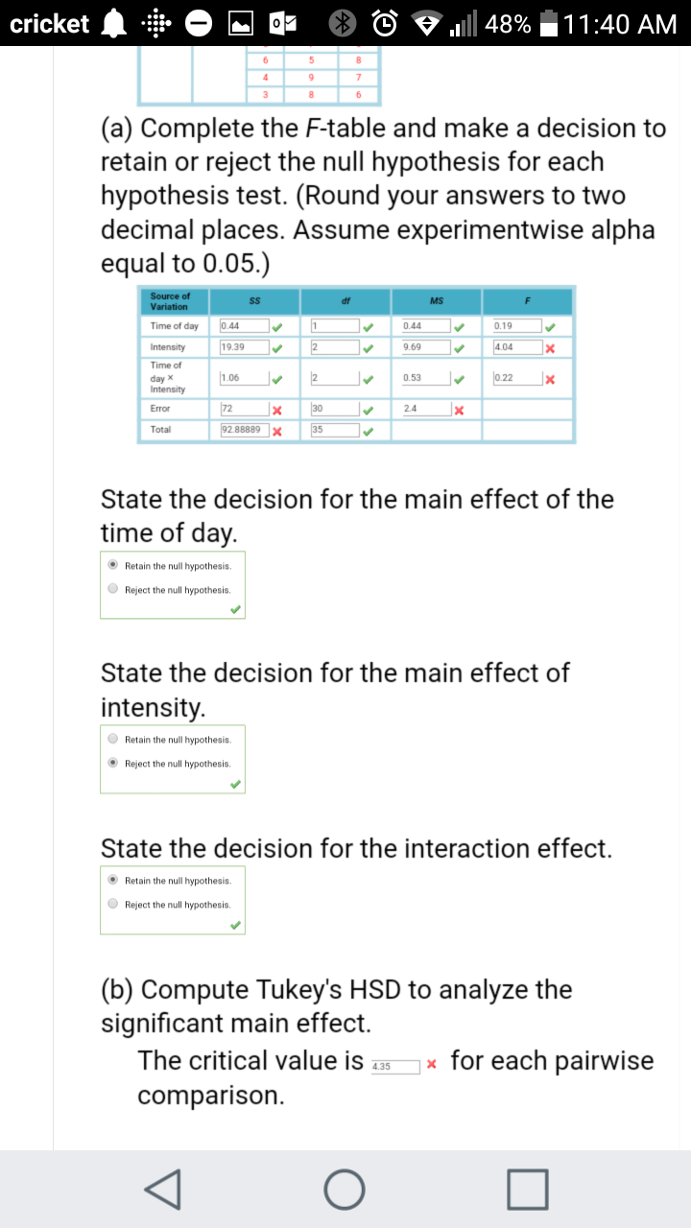Viewport: 691px width, 1228px height.
Task: Tap the notification bell icon in status bar
Action: [x=113, y=24]
